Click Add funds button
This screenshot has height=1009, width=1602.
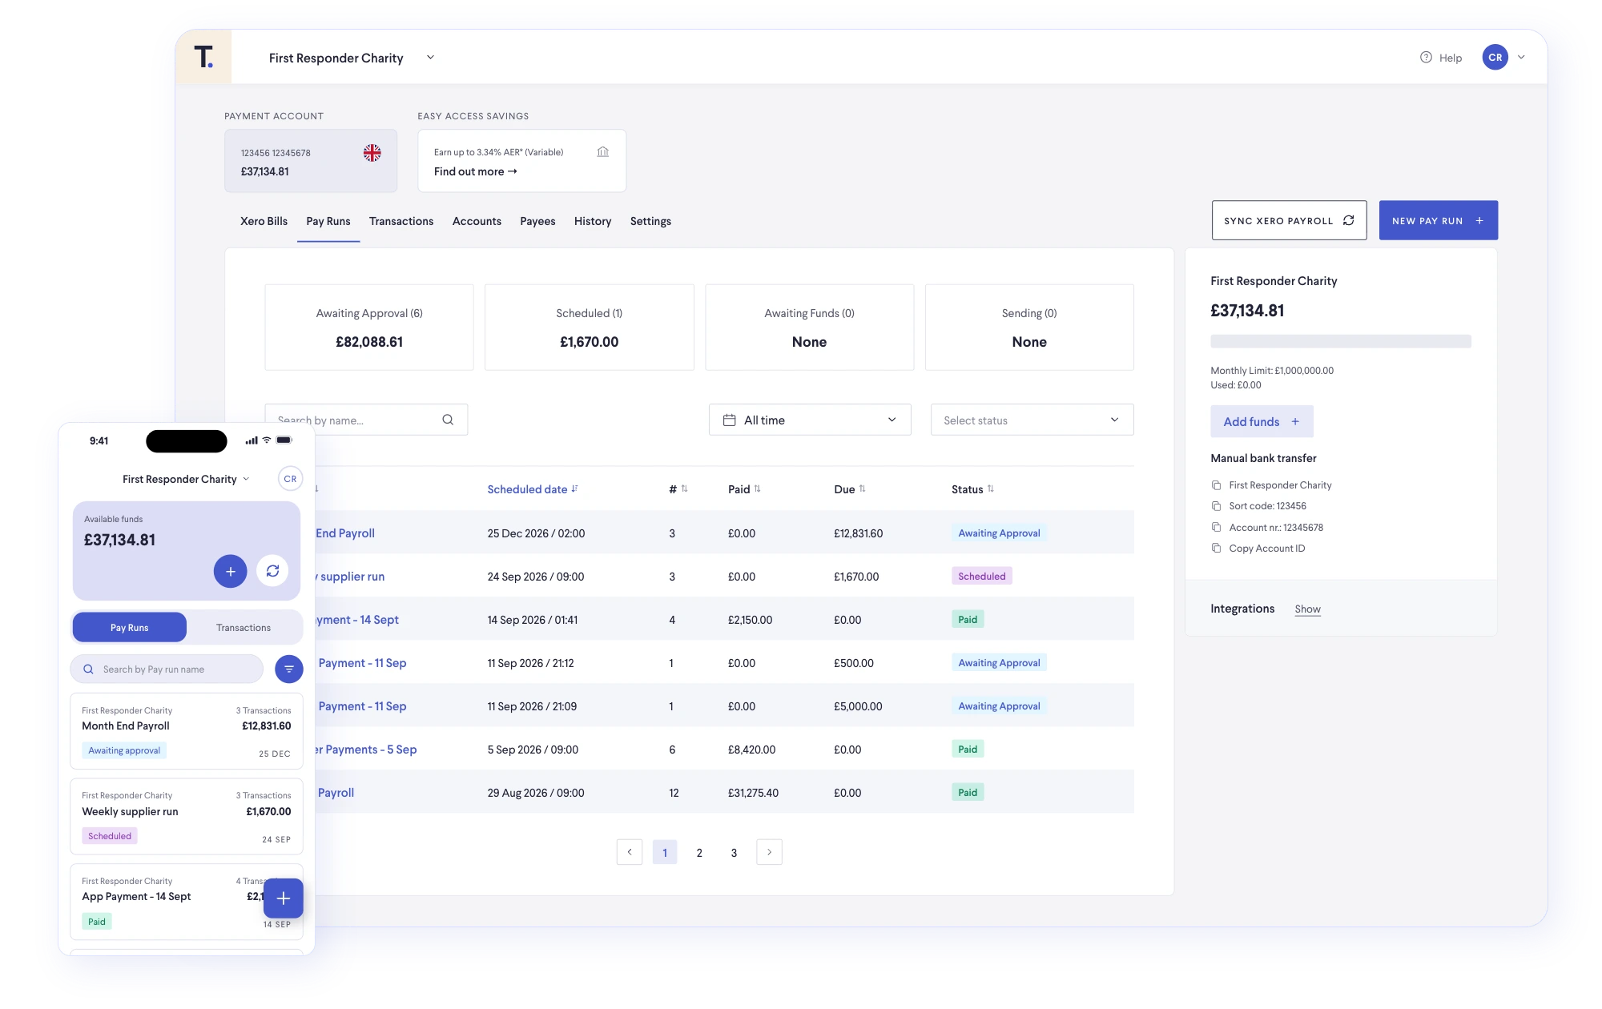click(x=1262, y=421)
